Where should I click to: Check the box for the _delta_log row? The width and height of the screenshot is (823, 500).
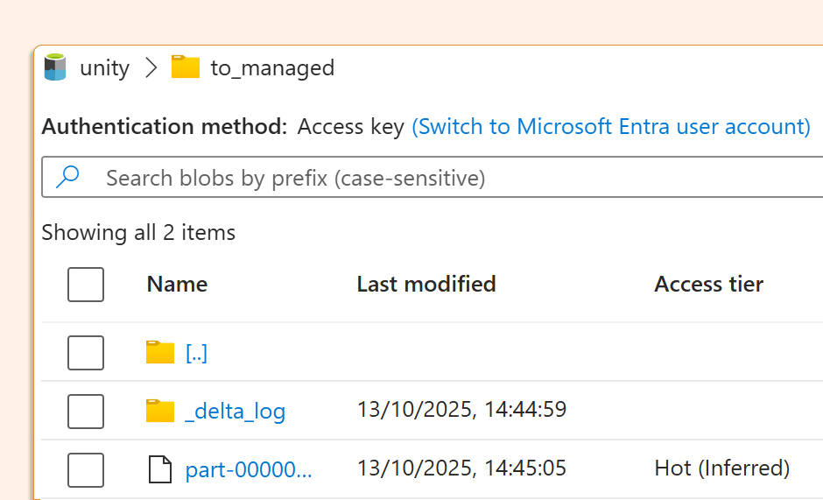86,411
